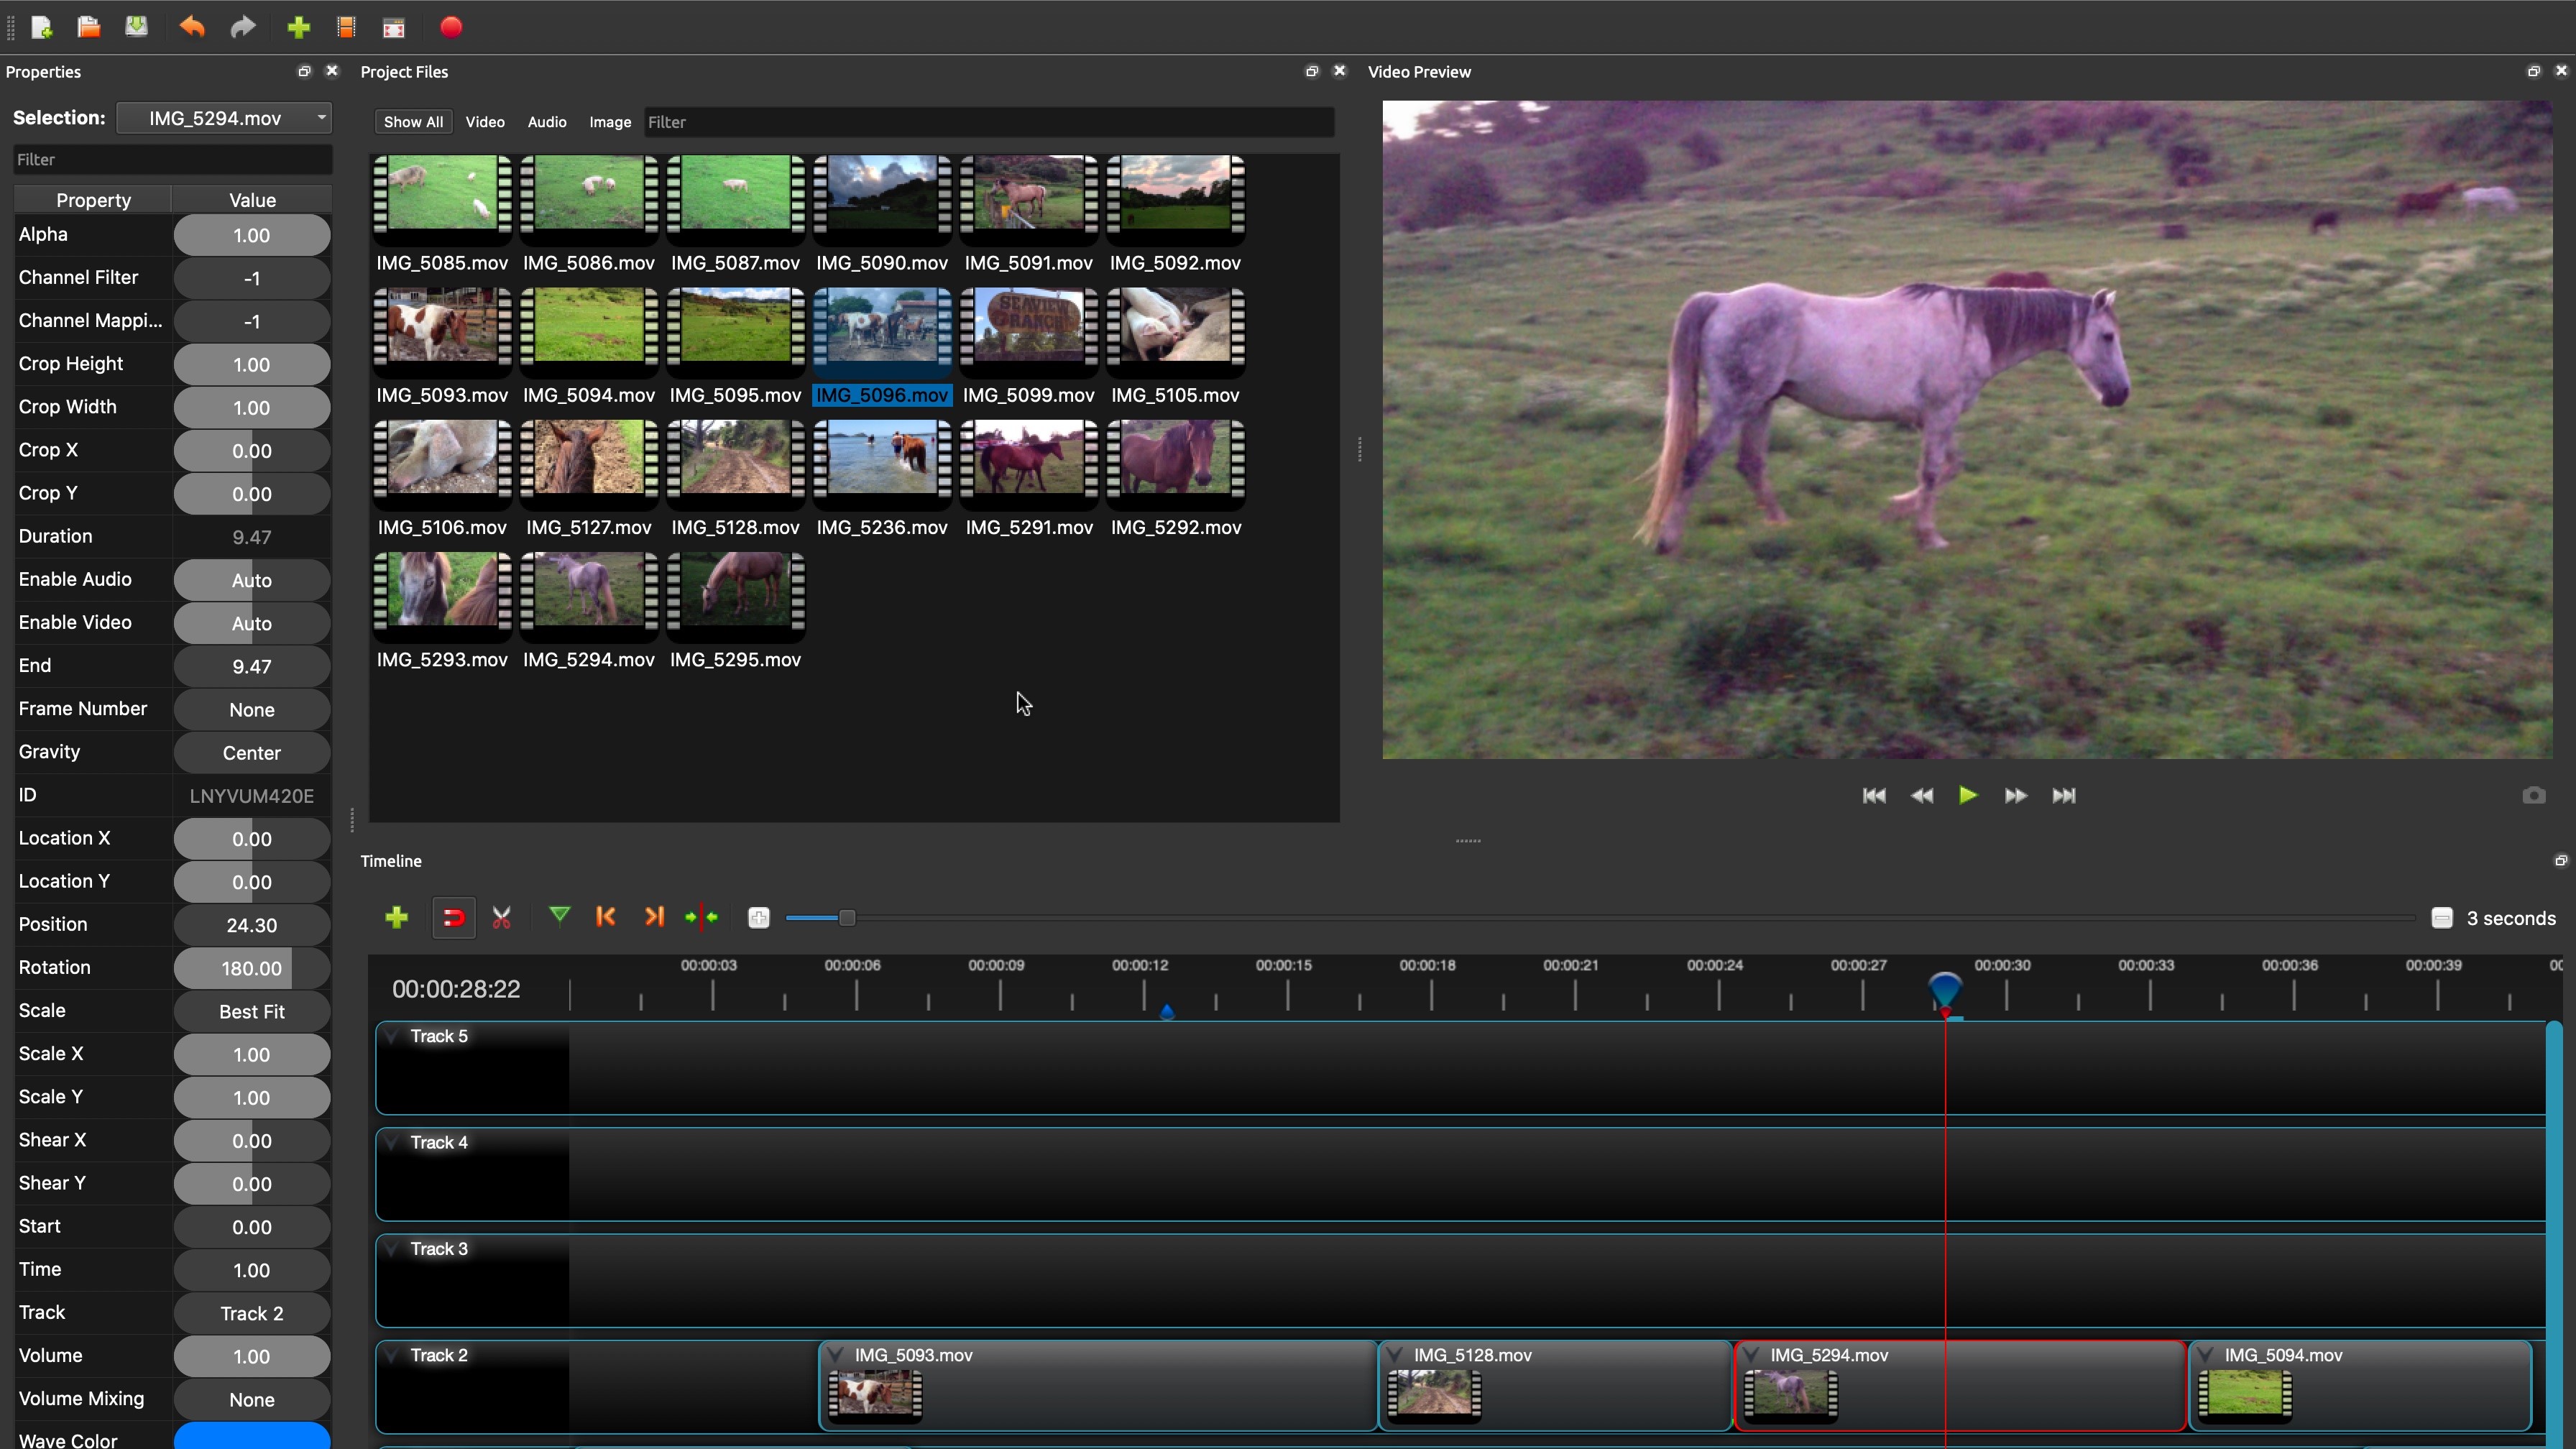
Task: Toggle the Enable Video property for IMG_5294
Action: (252, 622)
